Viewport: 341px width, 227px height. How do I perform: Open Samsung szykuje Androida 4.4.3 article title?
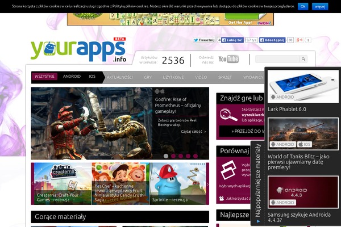tap(299, 217)
